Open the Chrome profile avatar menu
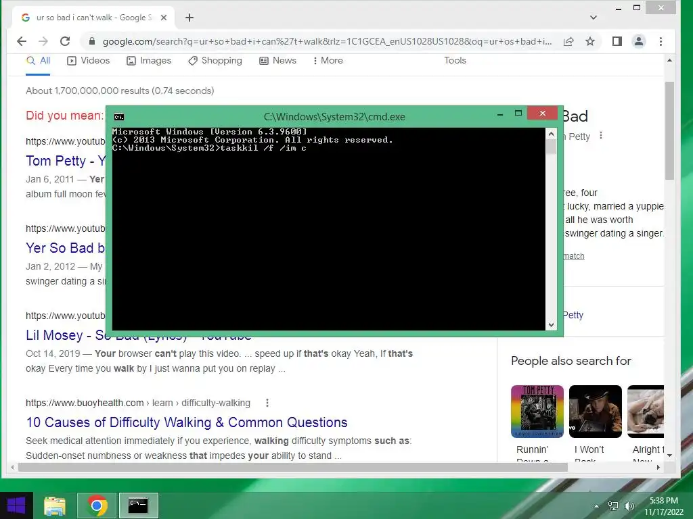Viewport: 693px width, 519px height. 639,41
